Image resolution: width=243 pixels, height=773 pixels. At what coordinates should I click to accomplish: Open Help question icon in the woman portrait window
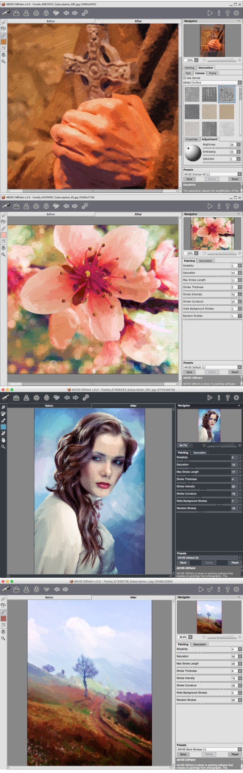(228, 397)
